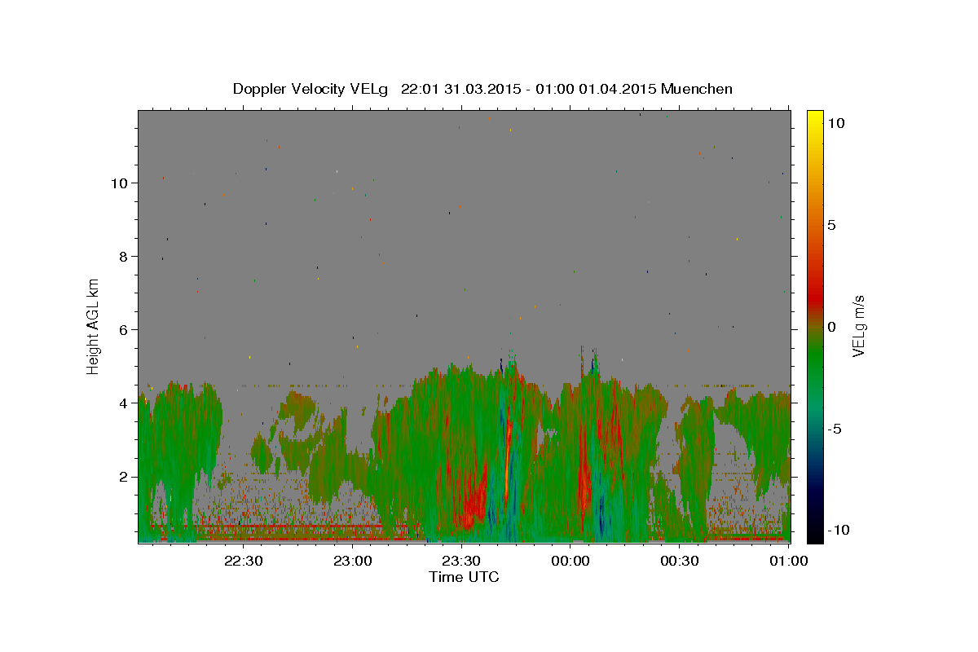Click the colorbar tick label 5
This screenshot has width=978, height=652.
[x=831, y=225]
